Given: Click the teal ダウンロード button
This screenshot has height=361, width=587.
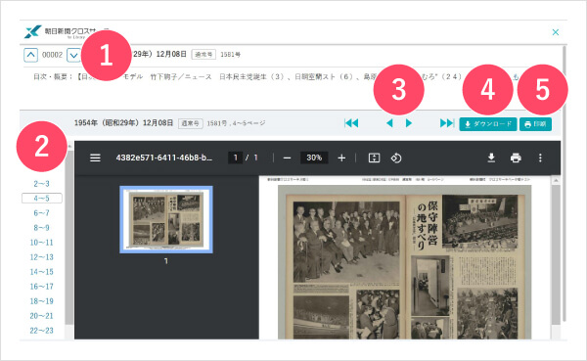Looking at the screenshot, I should 488,124.
